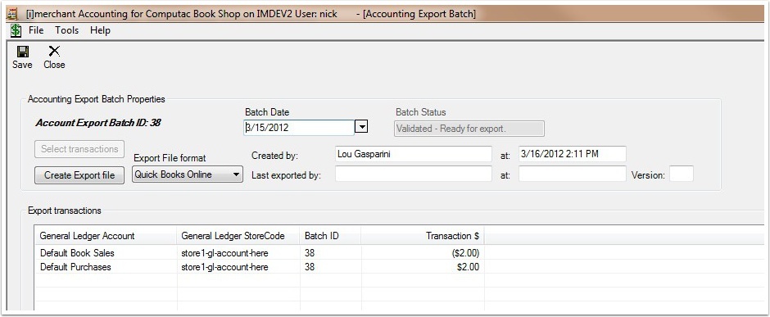Click the title bar application icon

pos(11,14)
